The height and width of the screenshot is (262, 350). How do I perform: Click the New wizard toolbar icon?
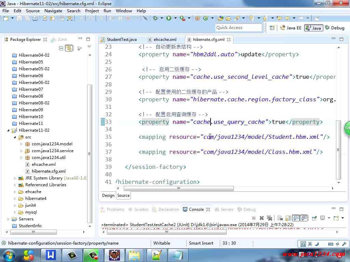tap(6, 18)
